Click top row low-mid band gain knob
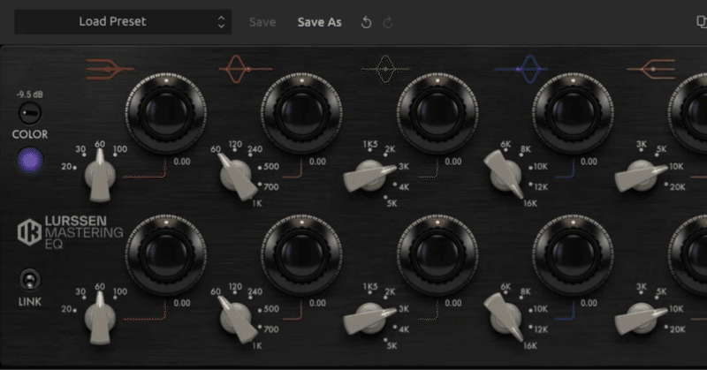Image resolution: width=707 pixels, height=370 pixels. pos(301,113)
